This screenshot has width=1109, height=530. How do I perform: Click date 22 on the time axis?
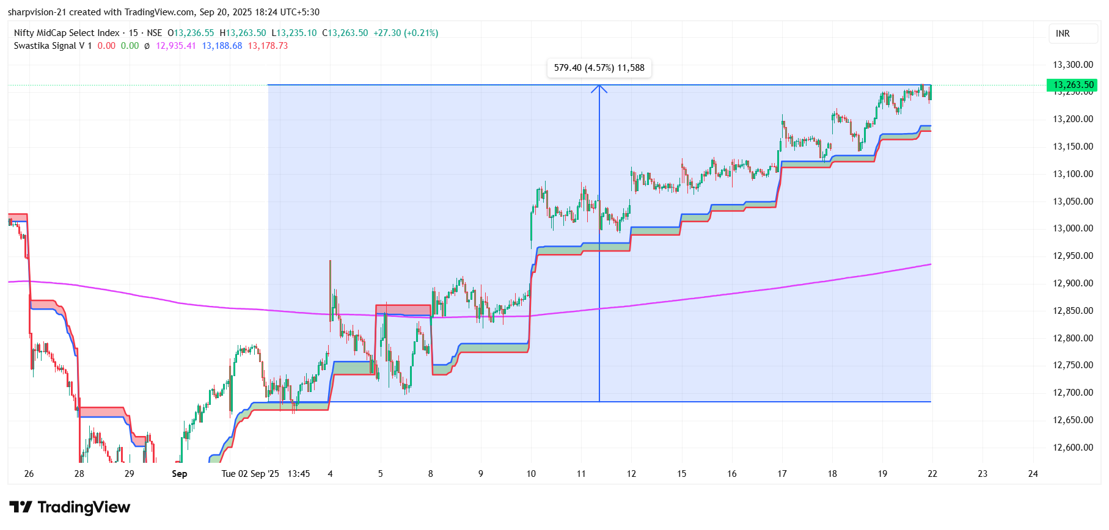click(932, 474)
